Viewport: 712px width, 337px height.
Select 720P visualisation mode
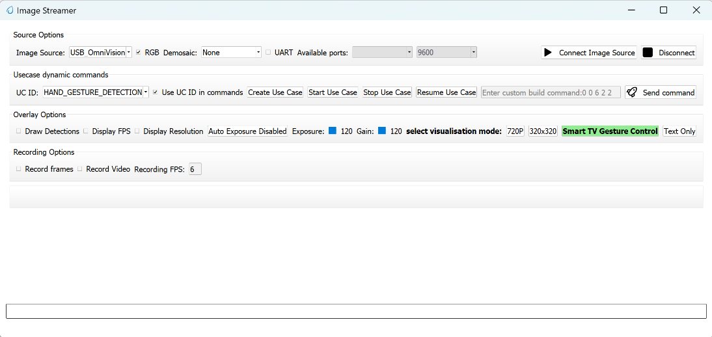click(x=515, y=131)
